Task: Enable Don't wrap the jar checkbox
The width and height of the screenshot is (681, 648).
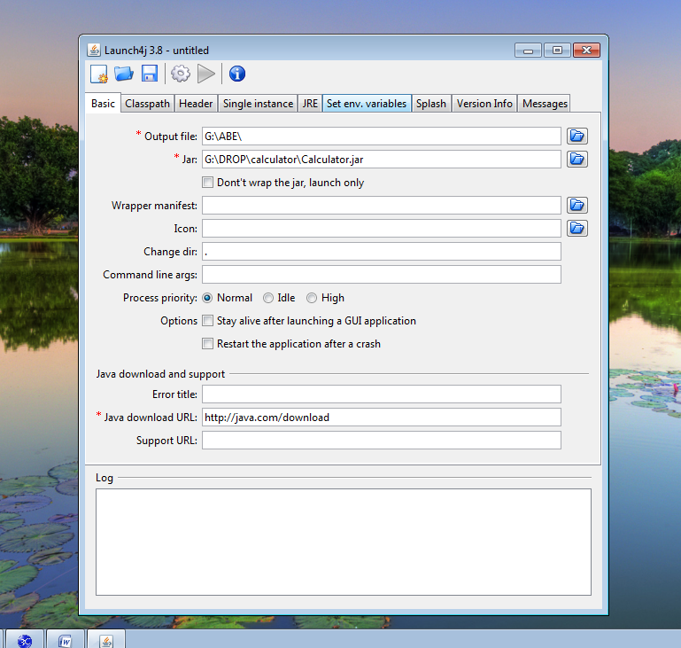Action: click(207, 183)
